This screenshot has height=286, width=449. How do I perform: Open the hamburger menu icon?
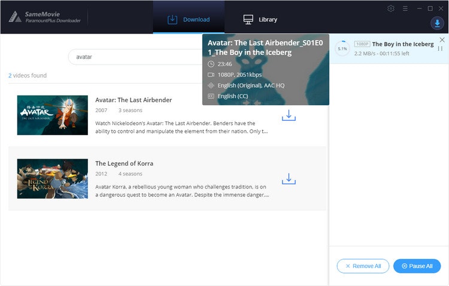click(405, 8)
